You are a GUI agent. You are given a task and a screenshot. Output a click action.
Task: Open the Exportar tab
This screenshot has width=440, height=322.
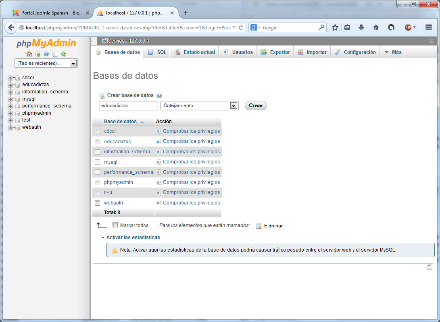(275, 52)
